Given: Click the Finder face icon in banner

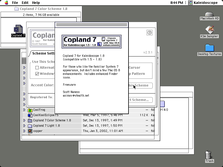Looking at the screenshot, I should click(100, 44).
